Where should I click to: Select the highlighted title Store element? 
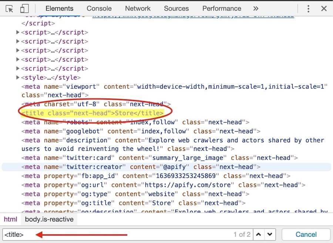[x=92, y=113]
